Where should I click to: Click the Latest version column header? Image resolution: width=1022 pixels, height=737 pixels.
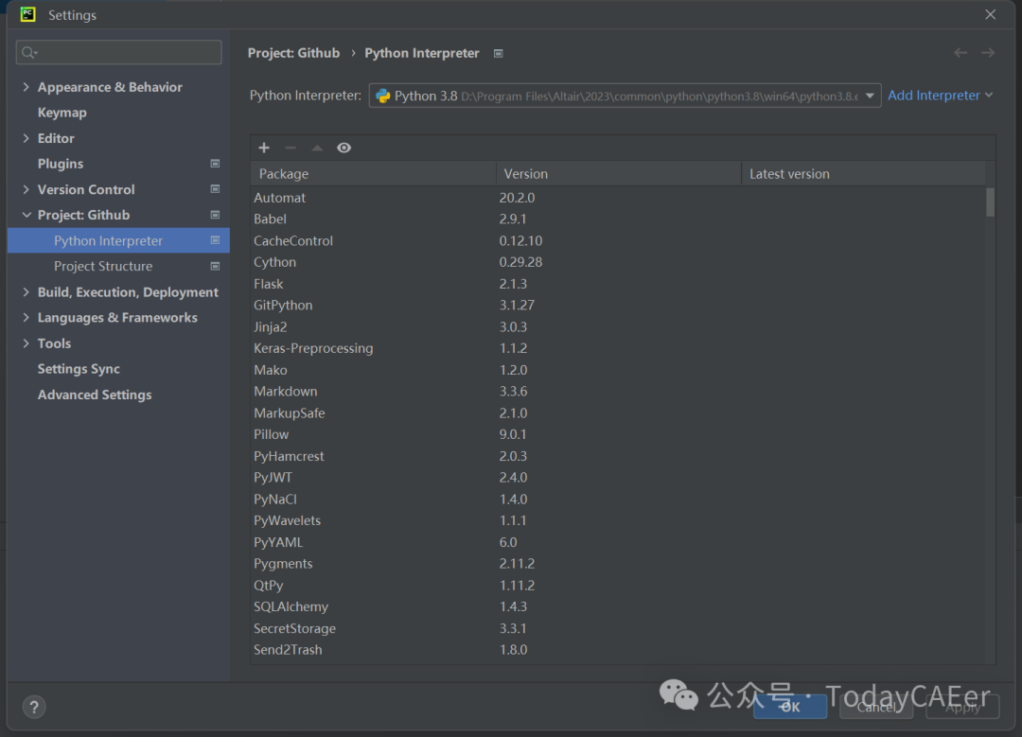(863, 174)
